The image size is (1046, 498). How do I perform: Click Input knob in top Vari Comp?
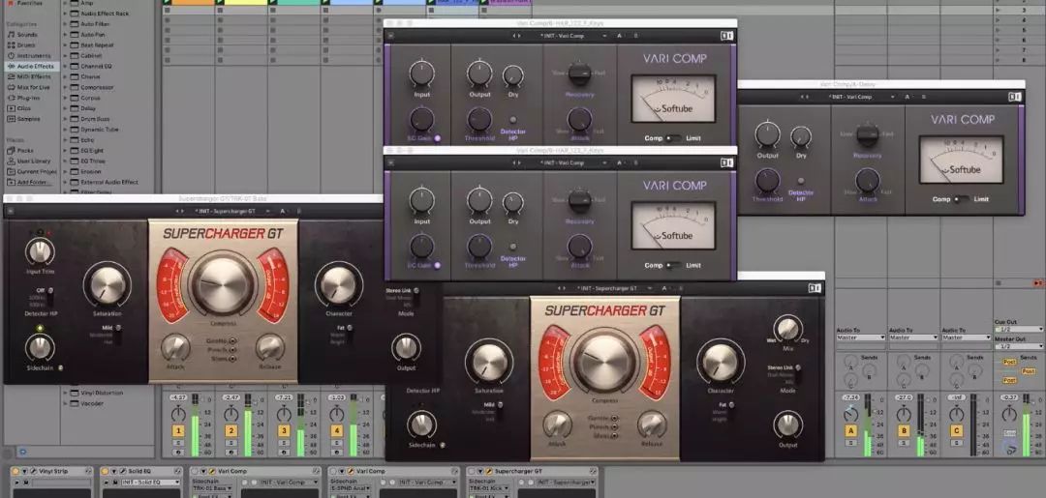click(x=421, y=73)
